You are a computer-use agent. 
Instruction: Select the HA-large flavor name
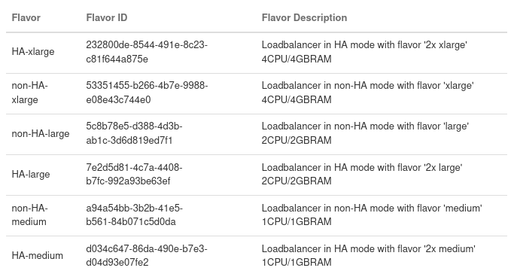[31, 175]
